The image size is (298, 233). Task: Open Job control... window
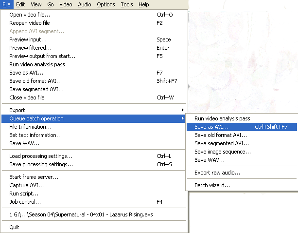(x=93, y=202)
